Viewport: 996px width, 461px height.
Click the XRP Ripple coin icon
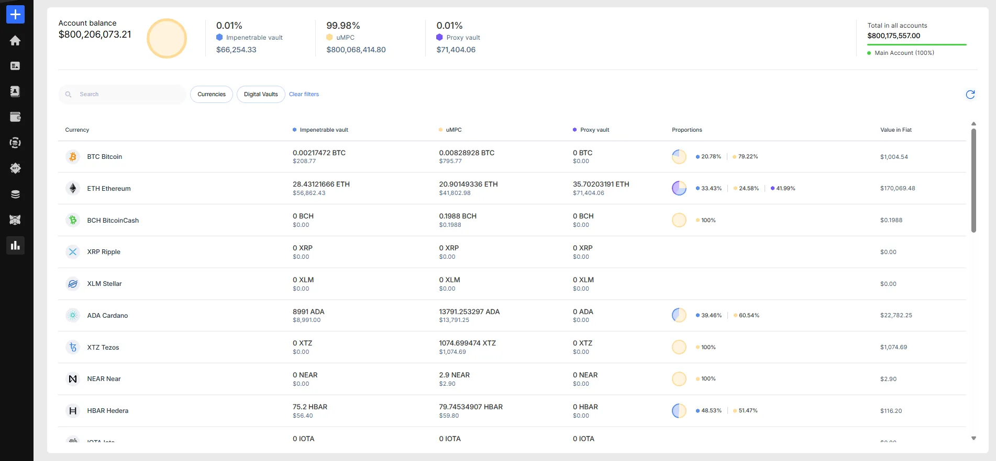73,252
